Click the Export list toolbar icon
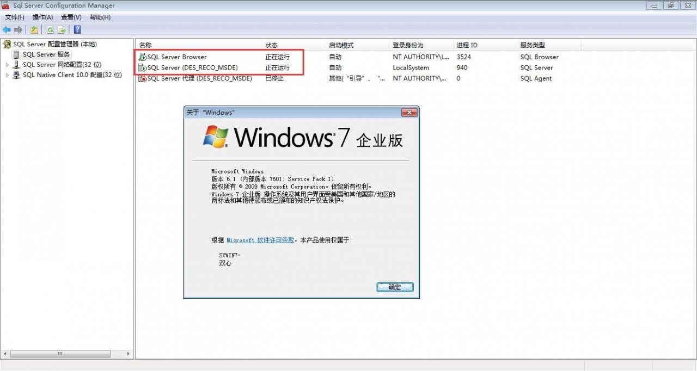Image resolution: width=697 pixels, height=371 pixels. [62, 30]
